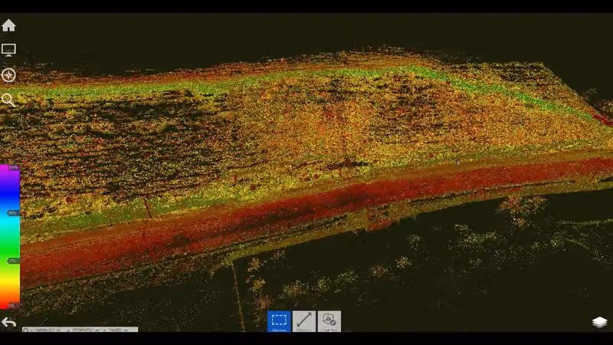Activate the Distance measurement tool
The height and width of the screenshot is (345, 613).
click(x=303, y=321)
